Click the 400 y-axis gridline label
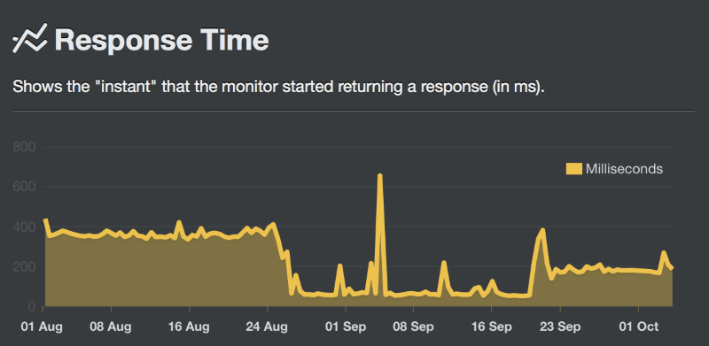Image resolution: width=709 pixels, height=346 pixels. (x=25, y=227)
